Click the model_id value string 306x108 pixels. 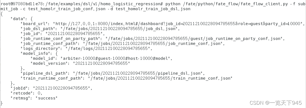click(x=115, y=58)
